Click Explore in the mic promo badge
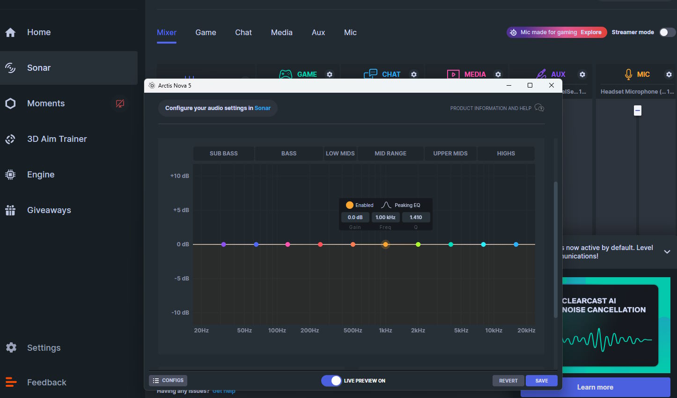 pyautogui.click(x=591, y=32)
